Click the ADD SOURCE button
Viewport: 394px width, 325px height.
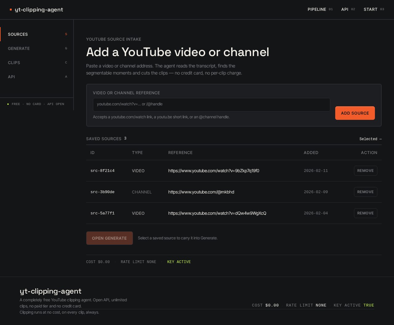pos(355,113)
